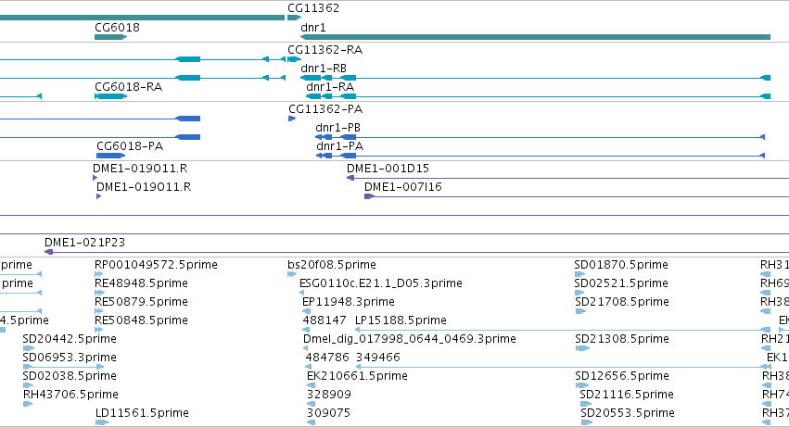This screenshot has height=427, width=789.
Task: Click the CG11362-PA protein label
Action: point(325,108)
